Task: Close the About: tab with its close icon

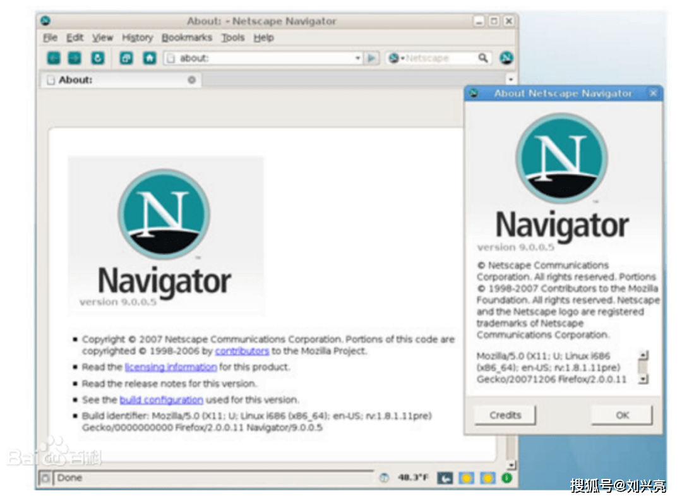Action: pos(191,80)
